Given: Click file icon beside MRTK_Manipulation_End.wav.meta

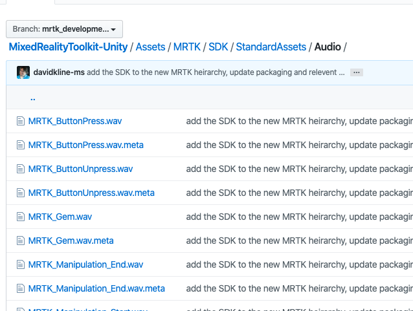Looking at the screenshot, I should (x=20, y=288).
